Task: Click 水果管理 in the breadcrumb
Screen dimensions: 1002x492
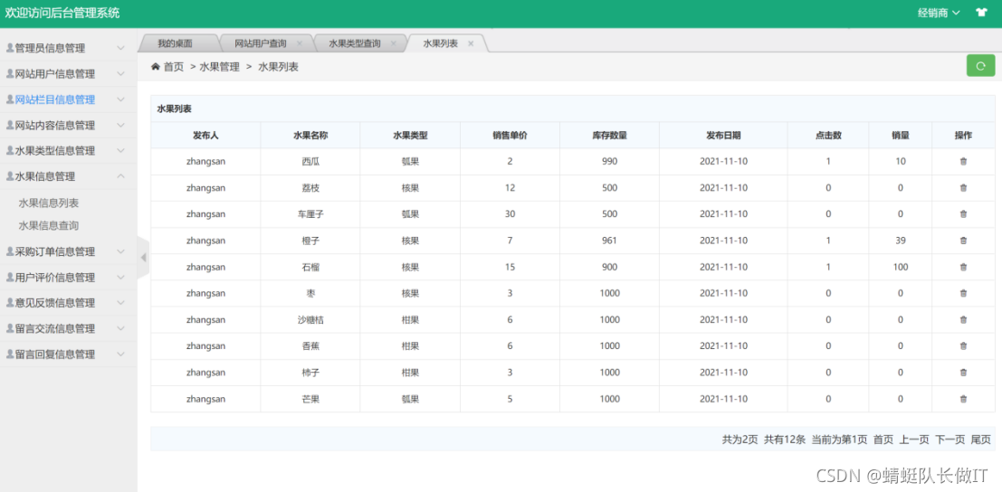Action: pos(219,66)
